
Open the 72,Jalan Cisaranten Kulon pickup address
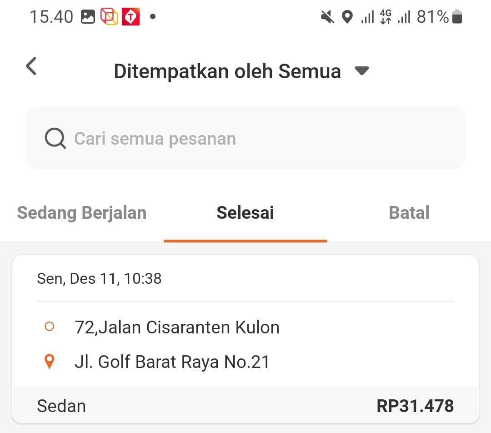coord(177,327)
